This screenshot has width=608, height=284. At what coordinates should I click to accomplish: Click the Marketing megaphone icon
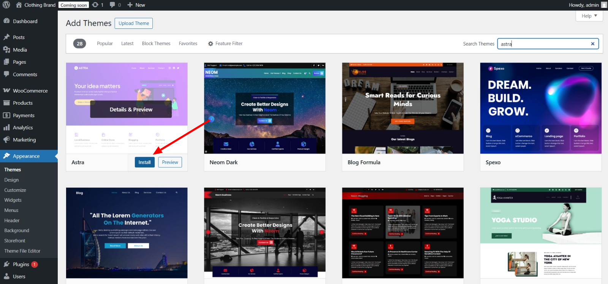pos(6,140)
